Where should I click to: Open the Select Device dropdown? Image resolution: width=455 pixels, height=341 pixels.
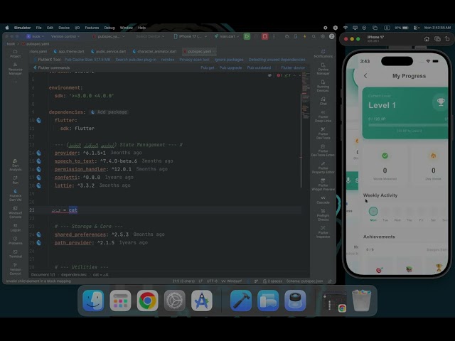click(x=150, y=36)
